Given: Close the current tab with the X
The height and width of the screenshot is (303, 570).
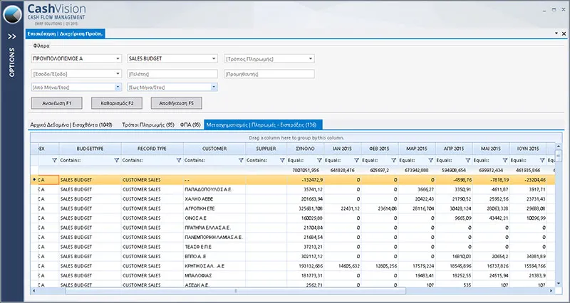Looking at the screenshot, I should (x=564, y=33).
